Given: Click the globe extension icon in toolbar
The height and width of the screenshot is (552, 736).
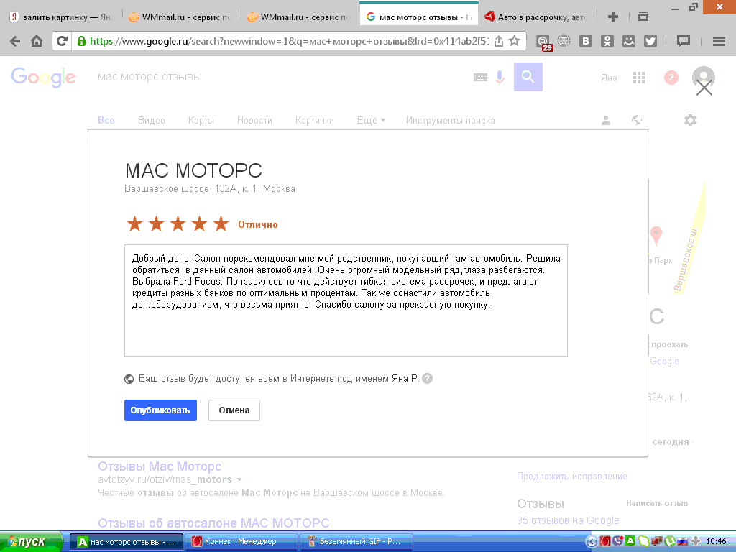Looking at the screenshot, I should (563, 41).
